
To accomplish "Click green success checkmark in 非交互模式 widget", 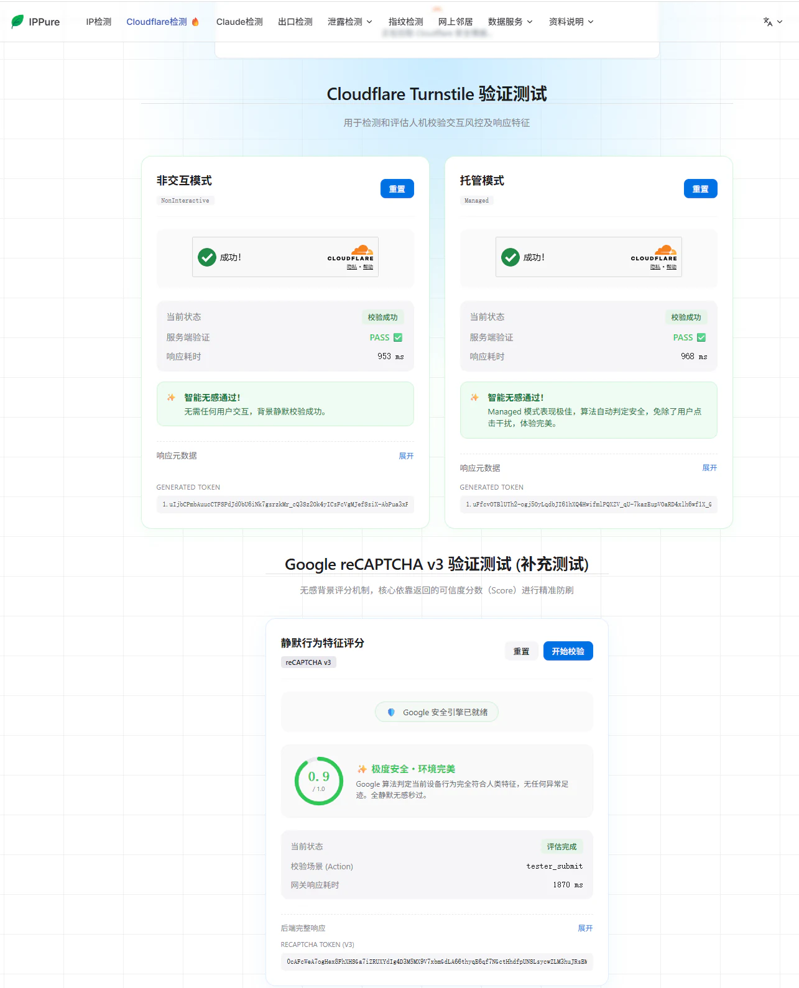I will pos(207,257).
